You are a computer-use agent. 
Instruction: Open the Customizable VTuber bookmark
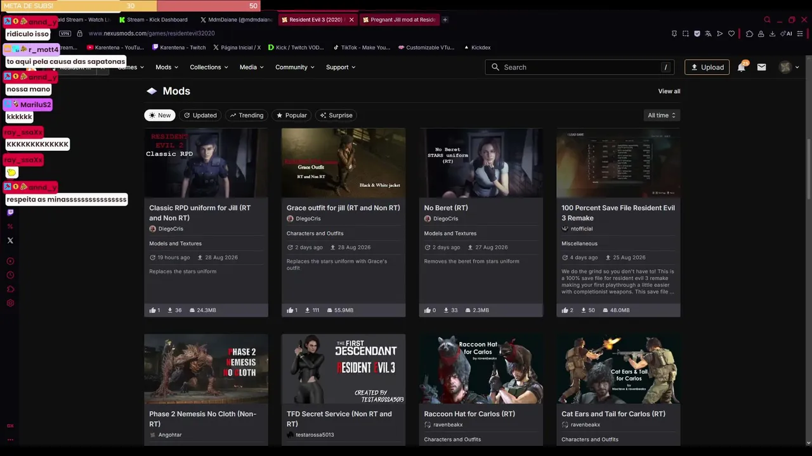click(x=426, y=47)
